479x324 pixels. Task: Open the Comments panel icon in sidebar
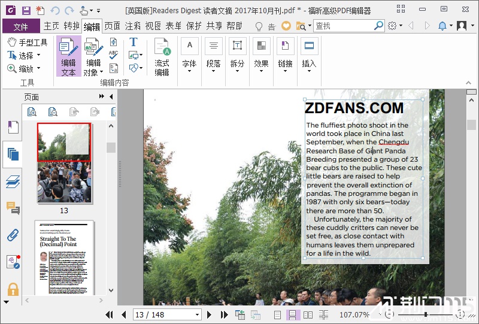[13, 208]
